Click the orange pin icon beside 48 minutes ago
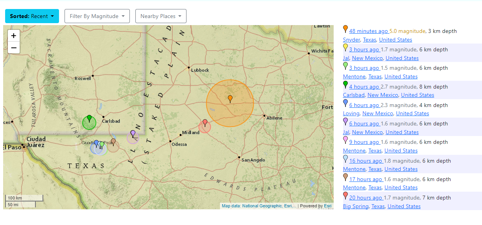 345,29
